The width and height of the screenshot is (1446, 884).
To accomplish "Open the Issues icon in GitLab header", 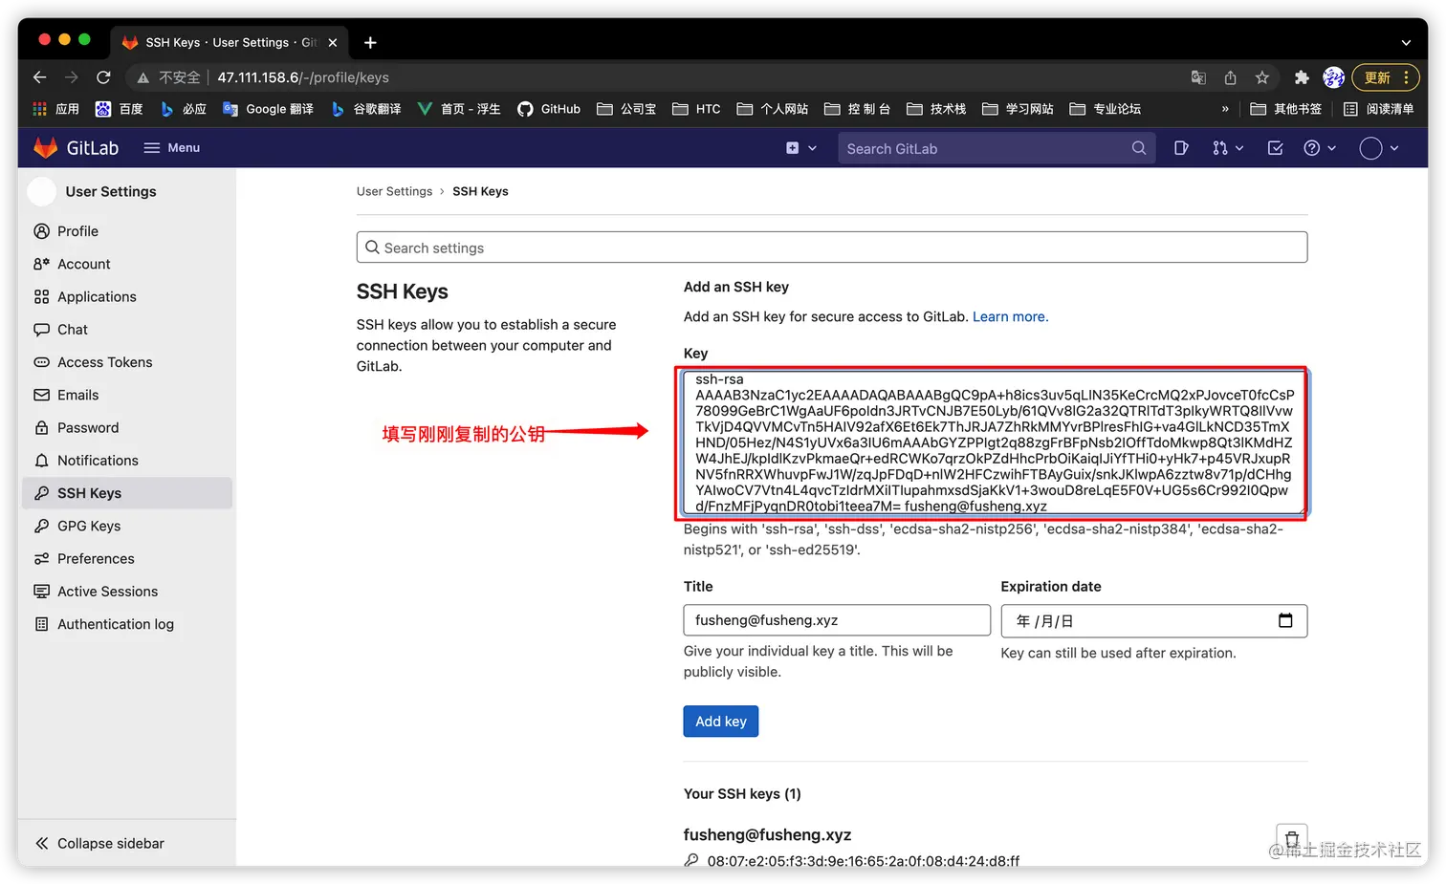I will pyautogui.click(x=1181, y=148).
